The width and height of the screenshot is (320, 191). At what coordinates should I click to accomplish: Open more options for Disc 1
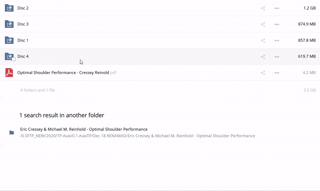(x=277, y=41)
